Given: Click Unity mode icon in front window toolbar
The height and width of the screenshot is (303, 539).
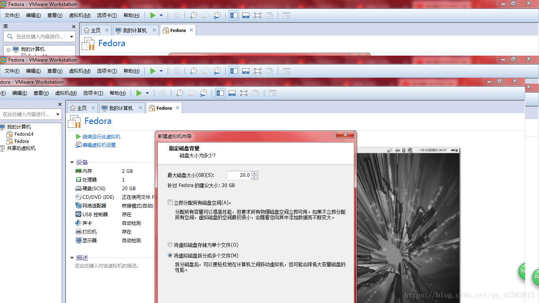Looking at the screenshot, I should coord(256,93).
